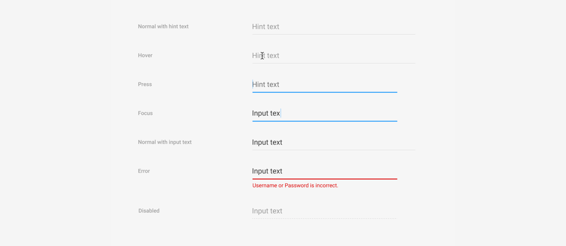Click the Focus row's 'Input tex' field

pos(325,113)
